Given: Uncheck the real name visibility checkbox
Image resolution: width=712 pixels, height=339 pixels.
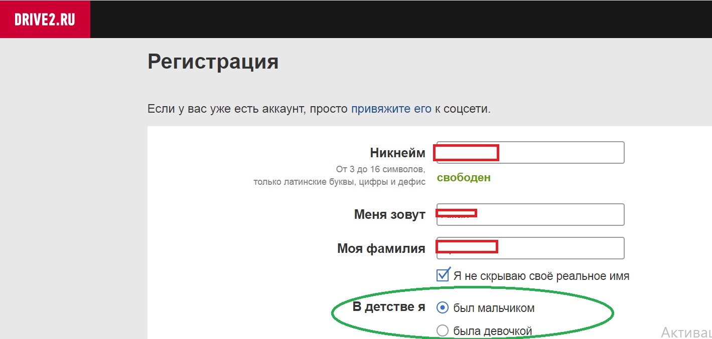Looking at the screenshot, I should [443, 275].
